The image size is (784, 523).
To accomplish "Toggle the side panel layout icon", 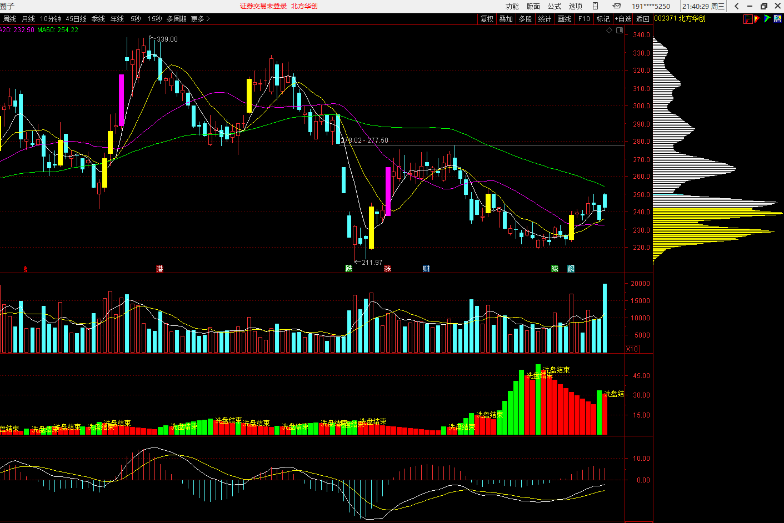I will pos(620,30).
